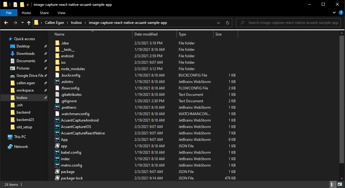This screenshot has height=188, width=345.
Task: Click the .gitignore text document icon
Action: [x=57, y=101]
